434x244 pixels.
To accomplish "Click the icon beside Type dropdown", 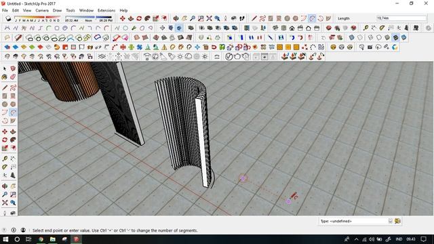I will pyautogui.click(x=398, y=221).
